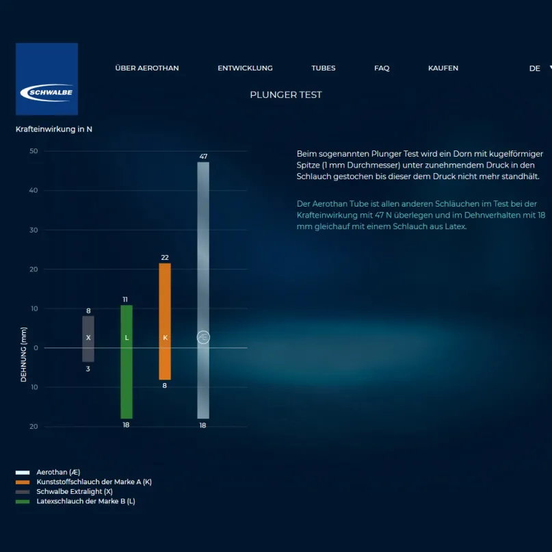Click 'Schwalbe Extralight (X)' legend text
This screenshot has width=552, height=552.
(x=75, y=491)
